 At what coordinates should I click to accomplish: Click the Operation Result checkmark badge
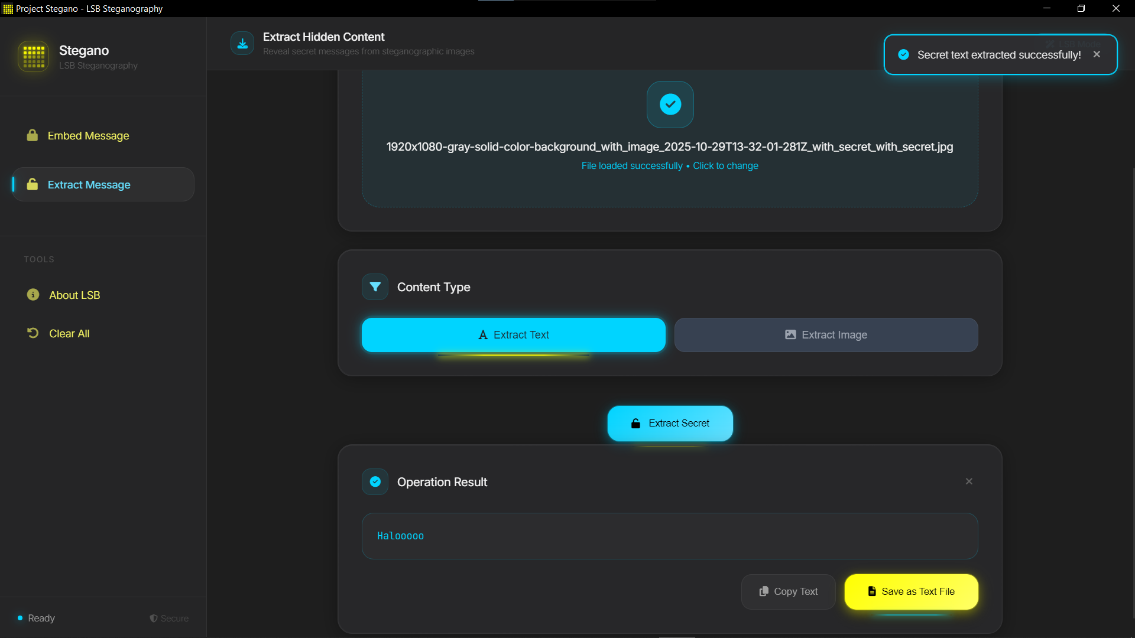[375, 481]
